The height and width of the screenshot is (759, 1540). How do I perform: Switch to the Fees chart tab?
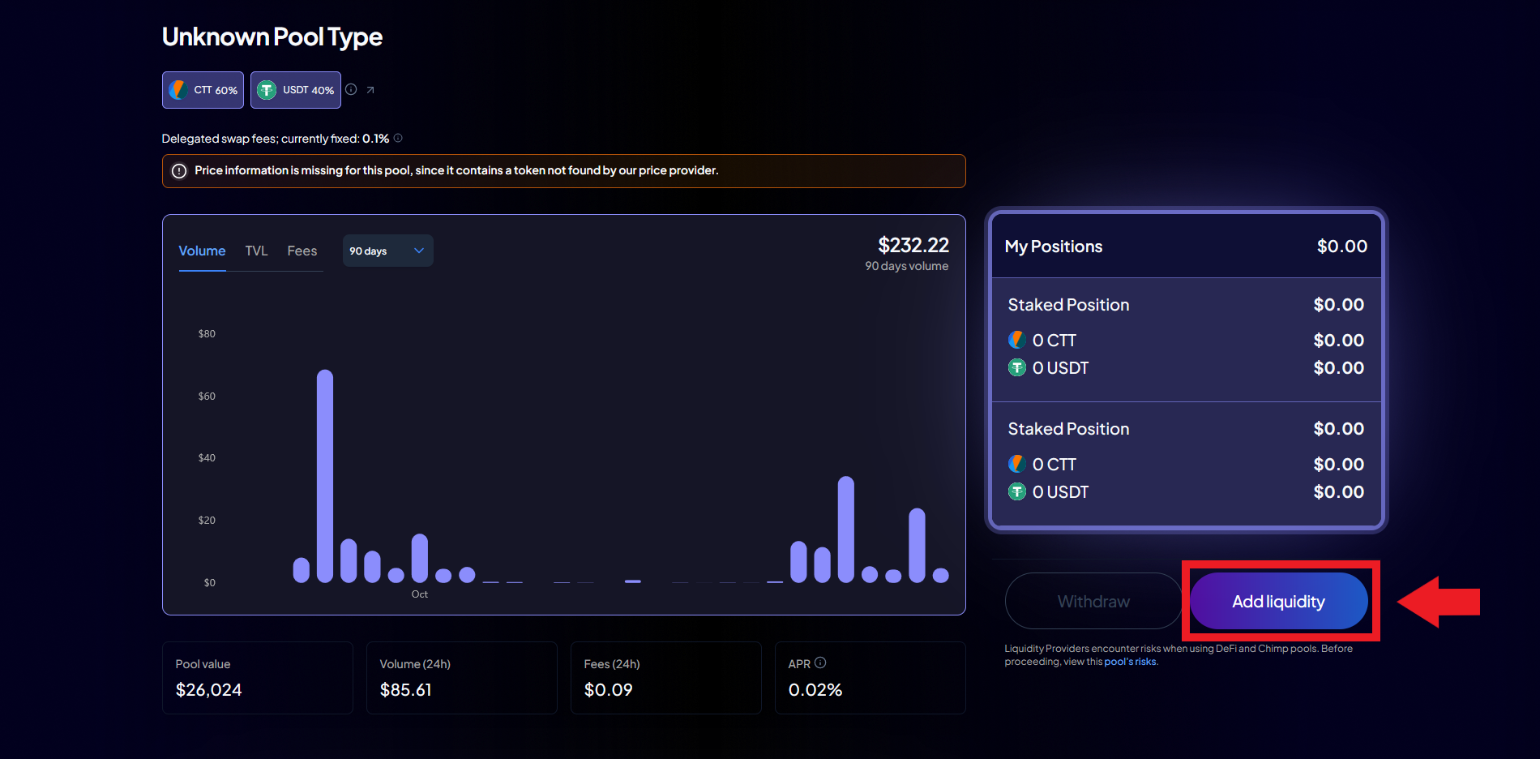302,251
